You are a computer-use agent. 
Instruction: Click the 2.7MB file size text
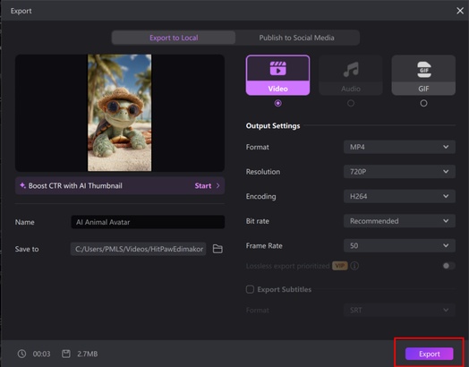coord(88,354)
